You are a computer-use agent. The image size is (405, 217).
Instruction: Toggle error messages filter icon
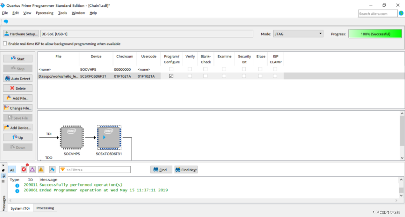pos(24,169)
